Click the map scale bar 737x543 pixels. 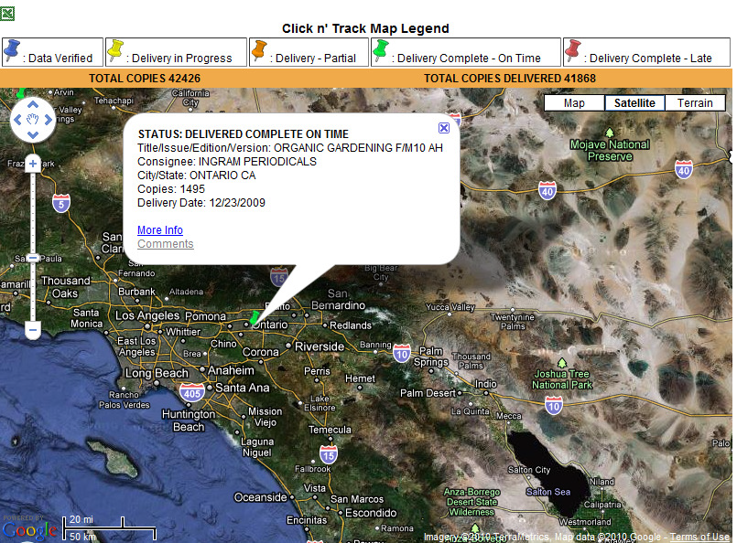[x=109, y=528]
